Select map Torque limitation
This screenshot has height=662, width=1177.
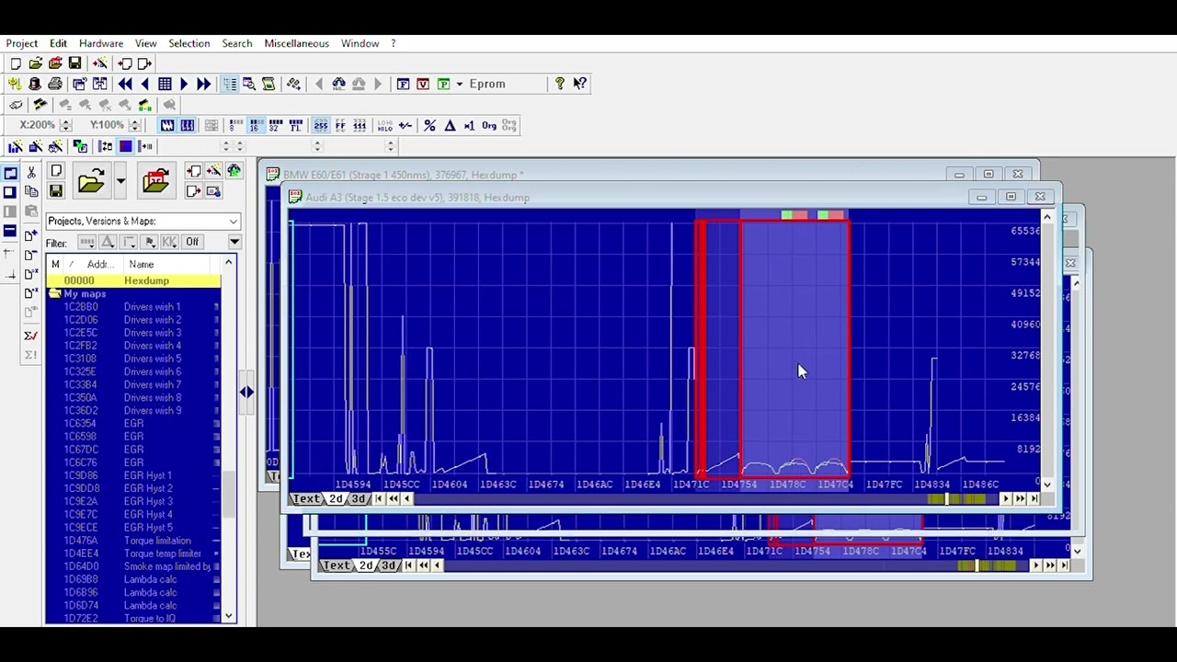pyautogui.click(x=157, y=541)
